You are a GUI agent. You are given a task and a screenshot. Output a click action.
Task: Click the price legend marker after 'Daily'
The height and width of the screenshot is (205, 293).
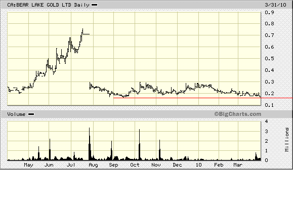pos(94,5)
